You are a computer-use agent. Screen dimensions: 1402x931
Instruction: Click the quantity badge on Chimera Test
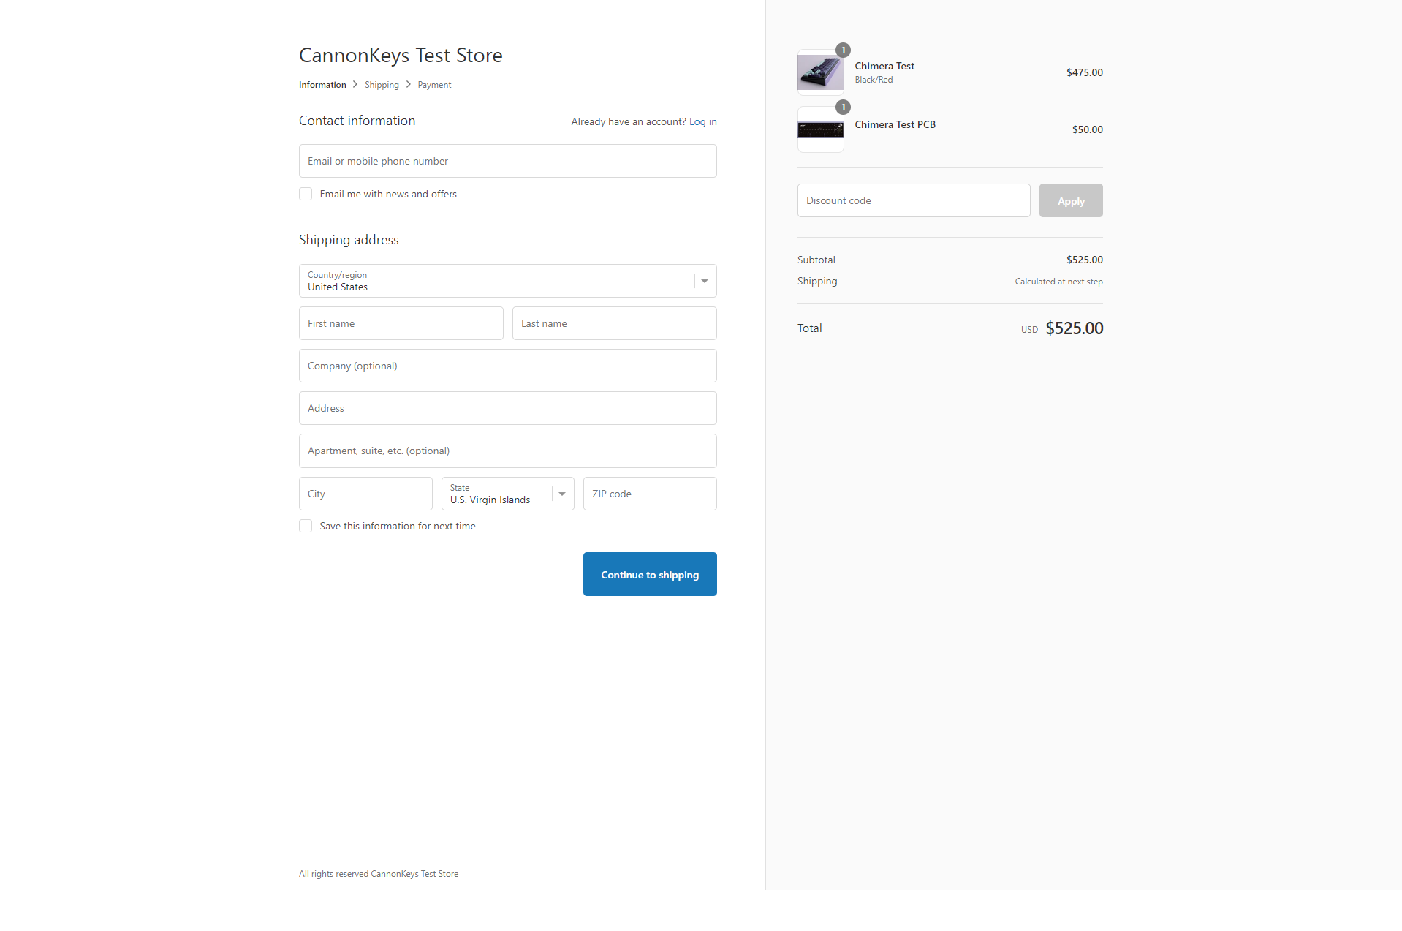point(843,50)
